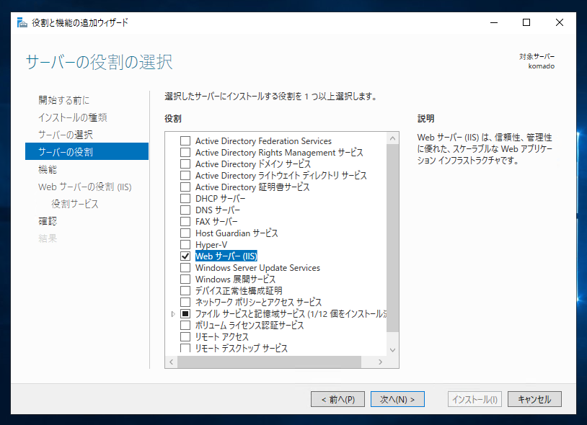The height and width of the screenshot is (425, 587).
Task: Click the wizard icon in the title bar
Action: (22, 23)
